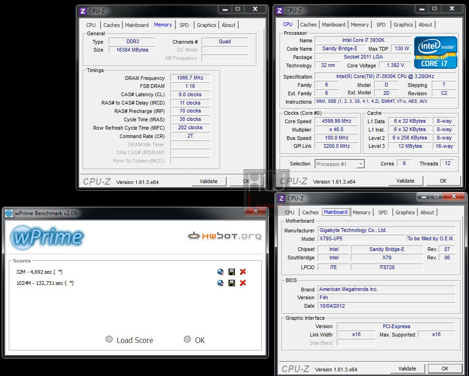Click the Core Speed value 4599.99 MHz
The width and height of the screenshot is (469, 376).
coord(337,121)
